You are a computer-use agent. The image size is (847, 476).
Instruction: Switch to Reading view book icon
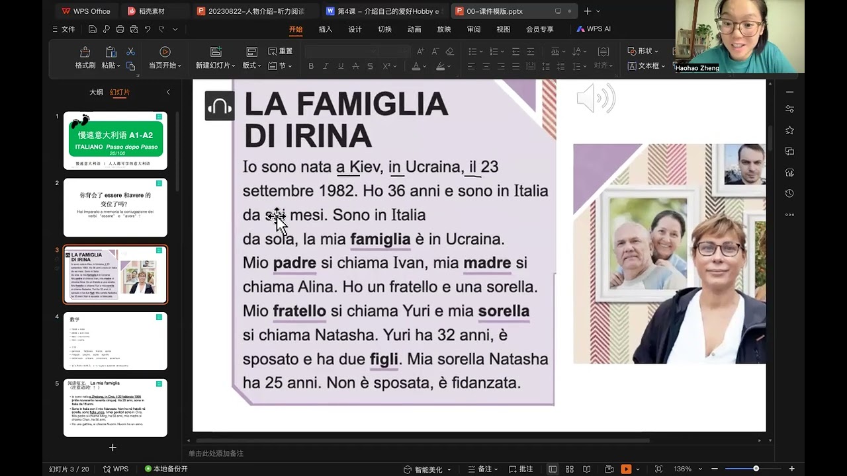coord(587,469)
